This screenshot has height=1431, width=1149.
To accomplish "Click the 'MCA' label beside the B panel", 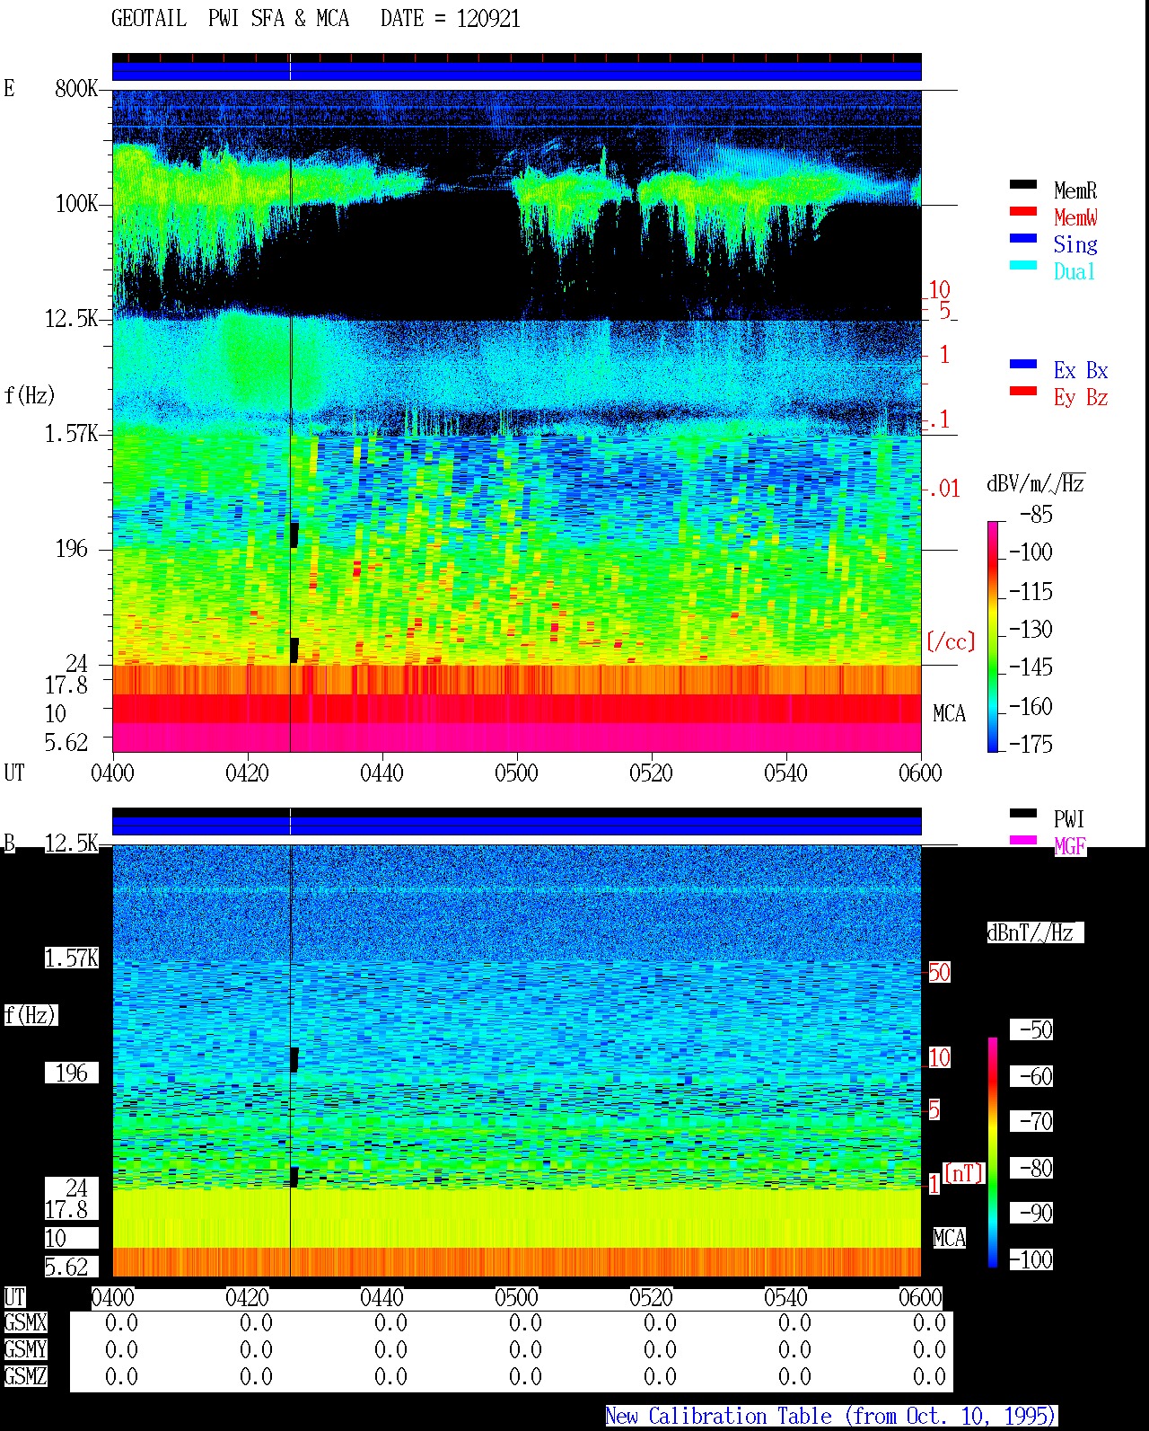I will click(949, 1238).
